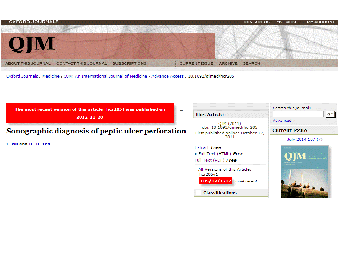The height and width of the screenshot is (254, 338).
Task: Open version 105/12/1217 link
Action: coord(216,181)
